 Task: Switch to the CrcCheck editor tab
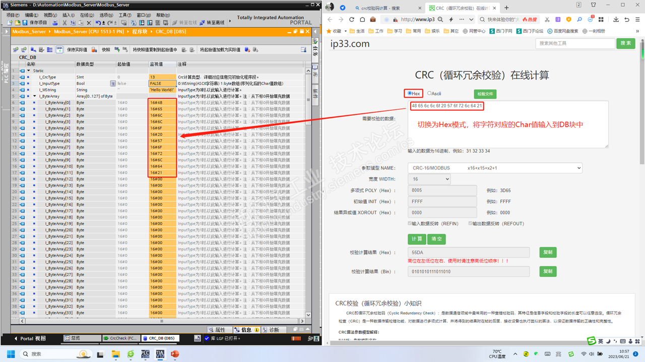[121, 338]
